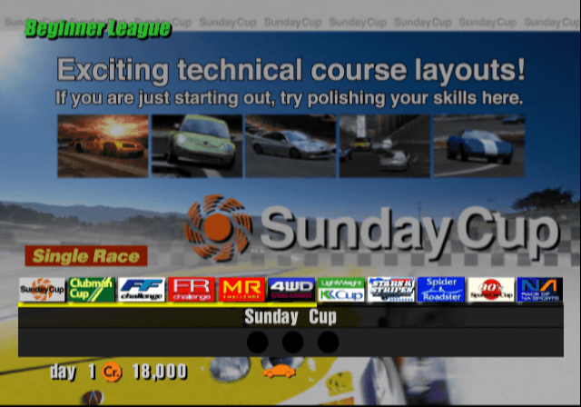Pick the Stars & Stripes event icon

[x=391, y=290]
